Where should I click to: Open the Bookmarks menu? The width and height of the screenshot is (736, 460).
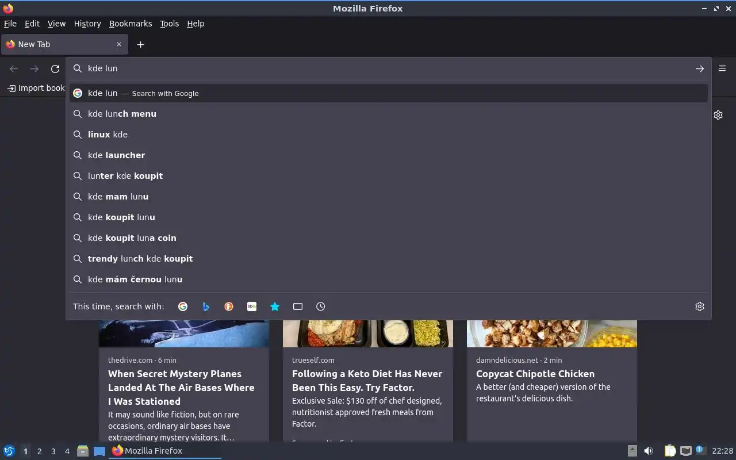(x=131, y=24)
